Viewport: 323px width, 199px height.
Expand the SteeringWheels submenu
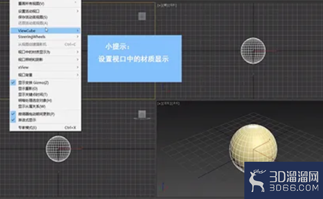(45, 37)
